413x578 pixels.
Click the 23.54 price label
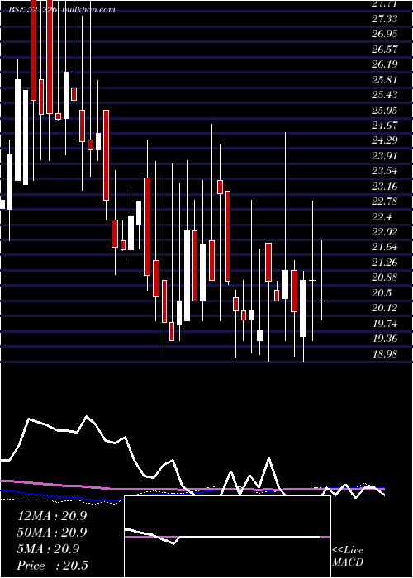tap(384, 171)
